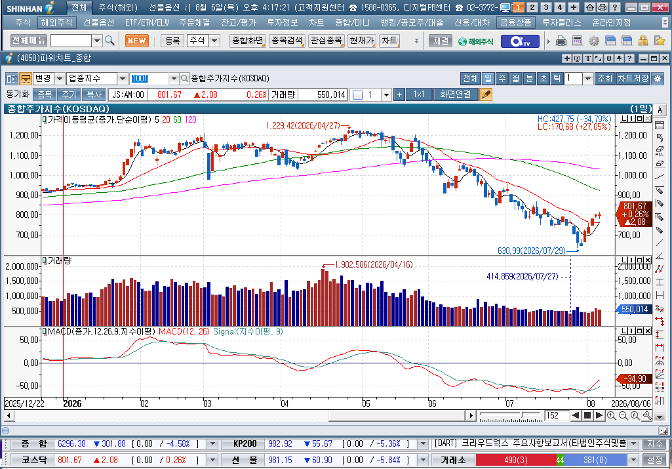Image resolution: width=672 pixels, height=469 pixels.
Task: Click the wrench tool icon below the chart
Action: 647,415
